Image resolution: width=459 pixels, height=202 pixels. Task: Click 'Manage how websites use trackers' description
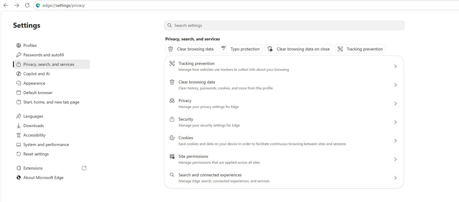[x=234, y=70]
